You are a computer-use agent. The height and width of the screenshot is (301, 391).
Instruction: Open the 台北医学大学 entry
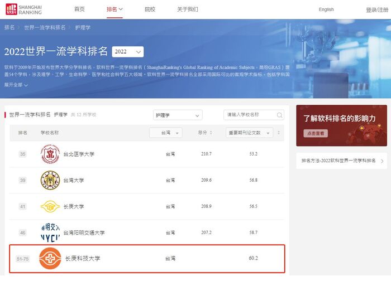[79, 154]
